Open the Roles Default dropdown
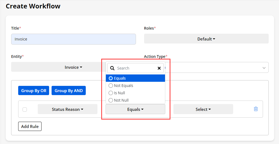The height and width of the screenshot is (144, 279). (206, 39)
